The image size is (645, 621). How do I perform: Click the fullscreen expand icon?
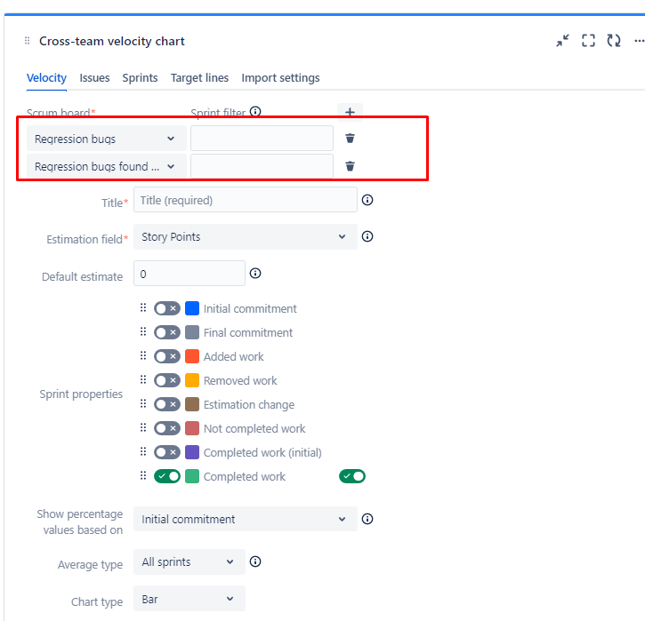tap(588, 41)
